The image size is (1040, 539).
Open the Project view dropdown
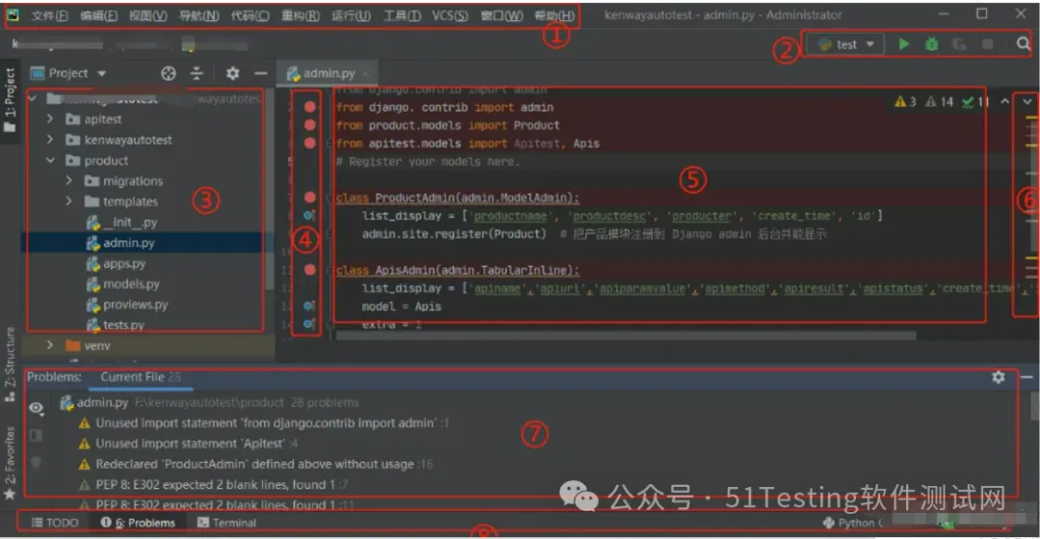tap(68, 73)
